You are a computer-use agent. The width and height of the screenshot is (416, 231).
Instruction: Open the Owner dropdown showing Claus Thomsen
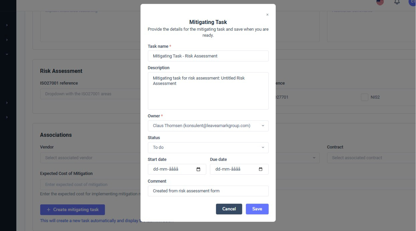tap(208, 126)
